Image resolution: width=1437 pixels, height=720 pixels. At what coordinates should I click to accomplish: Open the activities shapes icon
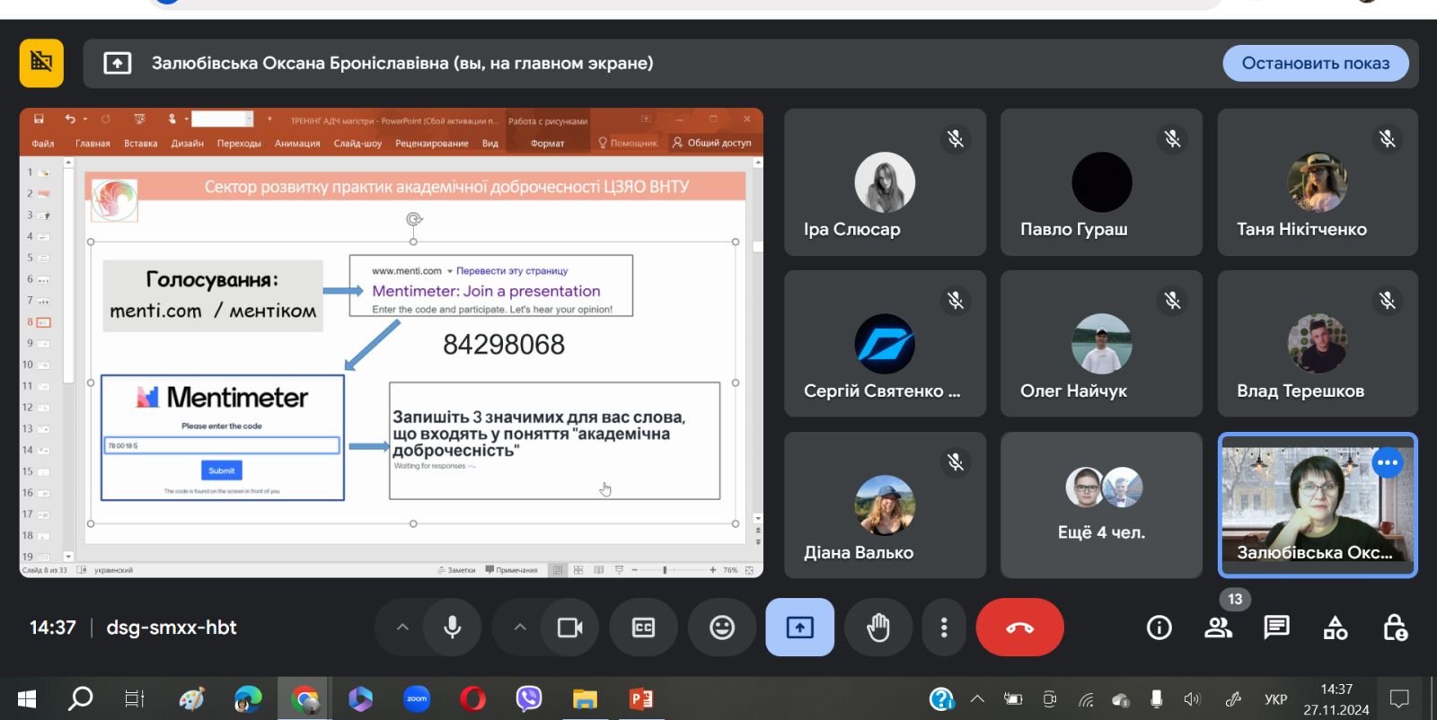1336,628
